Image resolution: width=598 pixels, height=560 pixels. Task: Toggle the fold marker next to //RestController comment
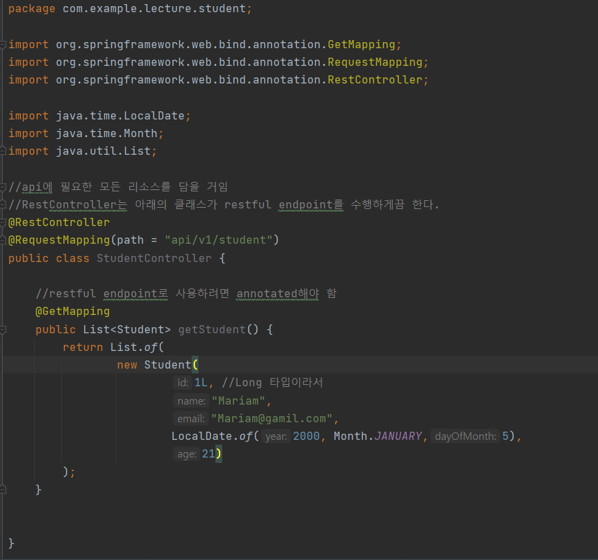click(x=3, y=205)
